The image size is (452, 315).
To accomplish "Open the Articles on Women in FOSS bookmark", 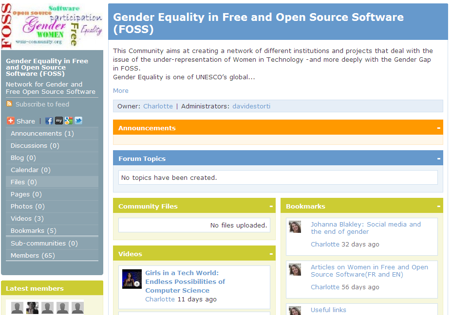I will 369,271.
